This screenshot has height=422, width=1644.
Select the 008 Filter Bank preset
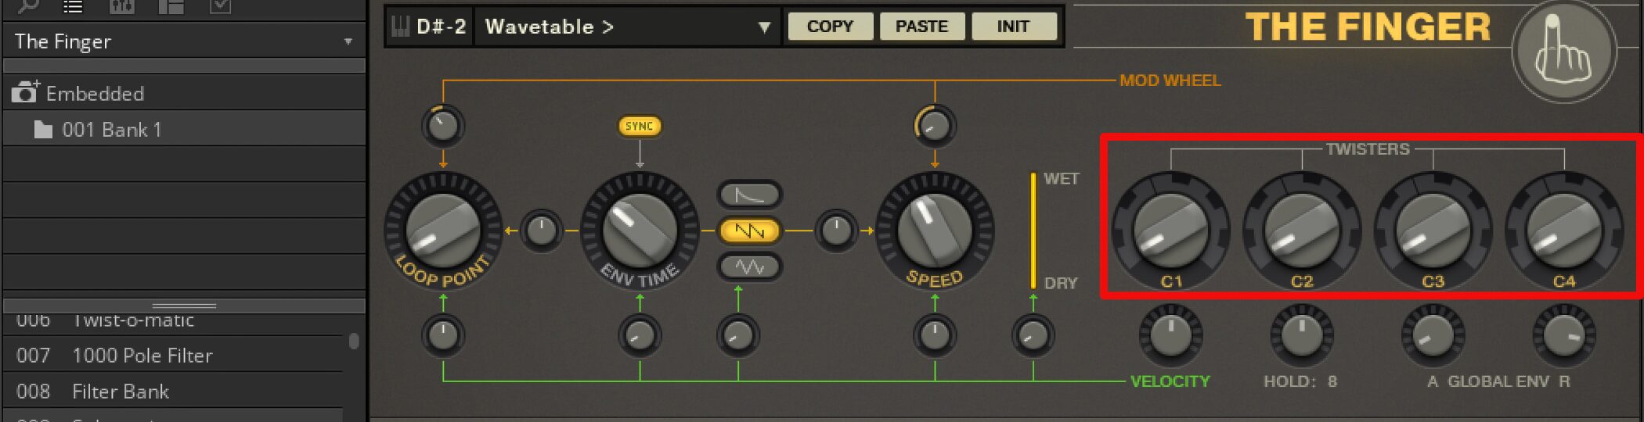pos(174,392)
